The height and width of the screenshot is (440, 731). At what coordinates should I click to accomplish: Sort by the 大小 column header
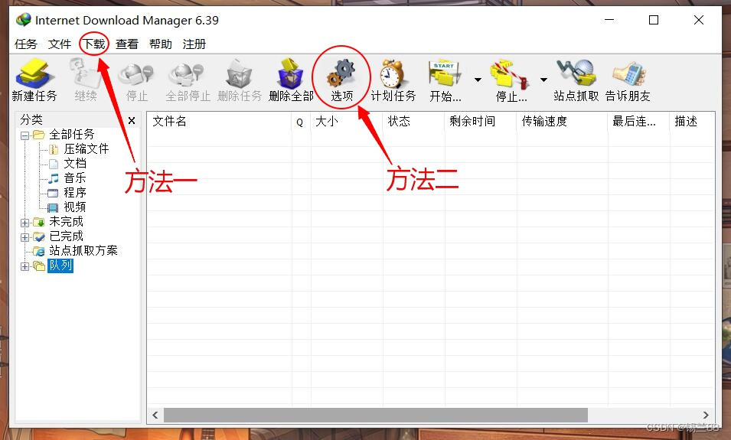click(x=347, y=122)
